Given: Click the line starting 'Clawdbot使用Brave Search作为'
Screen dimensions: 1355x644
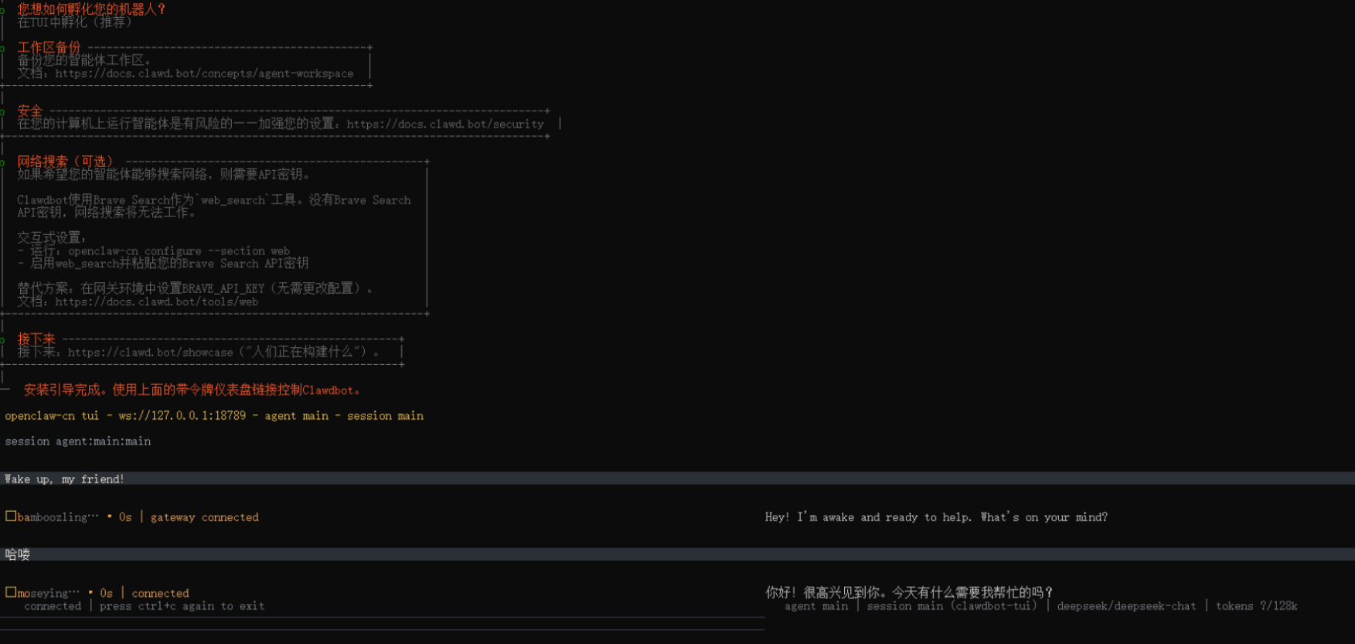Looking at the screenshot, I should point(214,199).
